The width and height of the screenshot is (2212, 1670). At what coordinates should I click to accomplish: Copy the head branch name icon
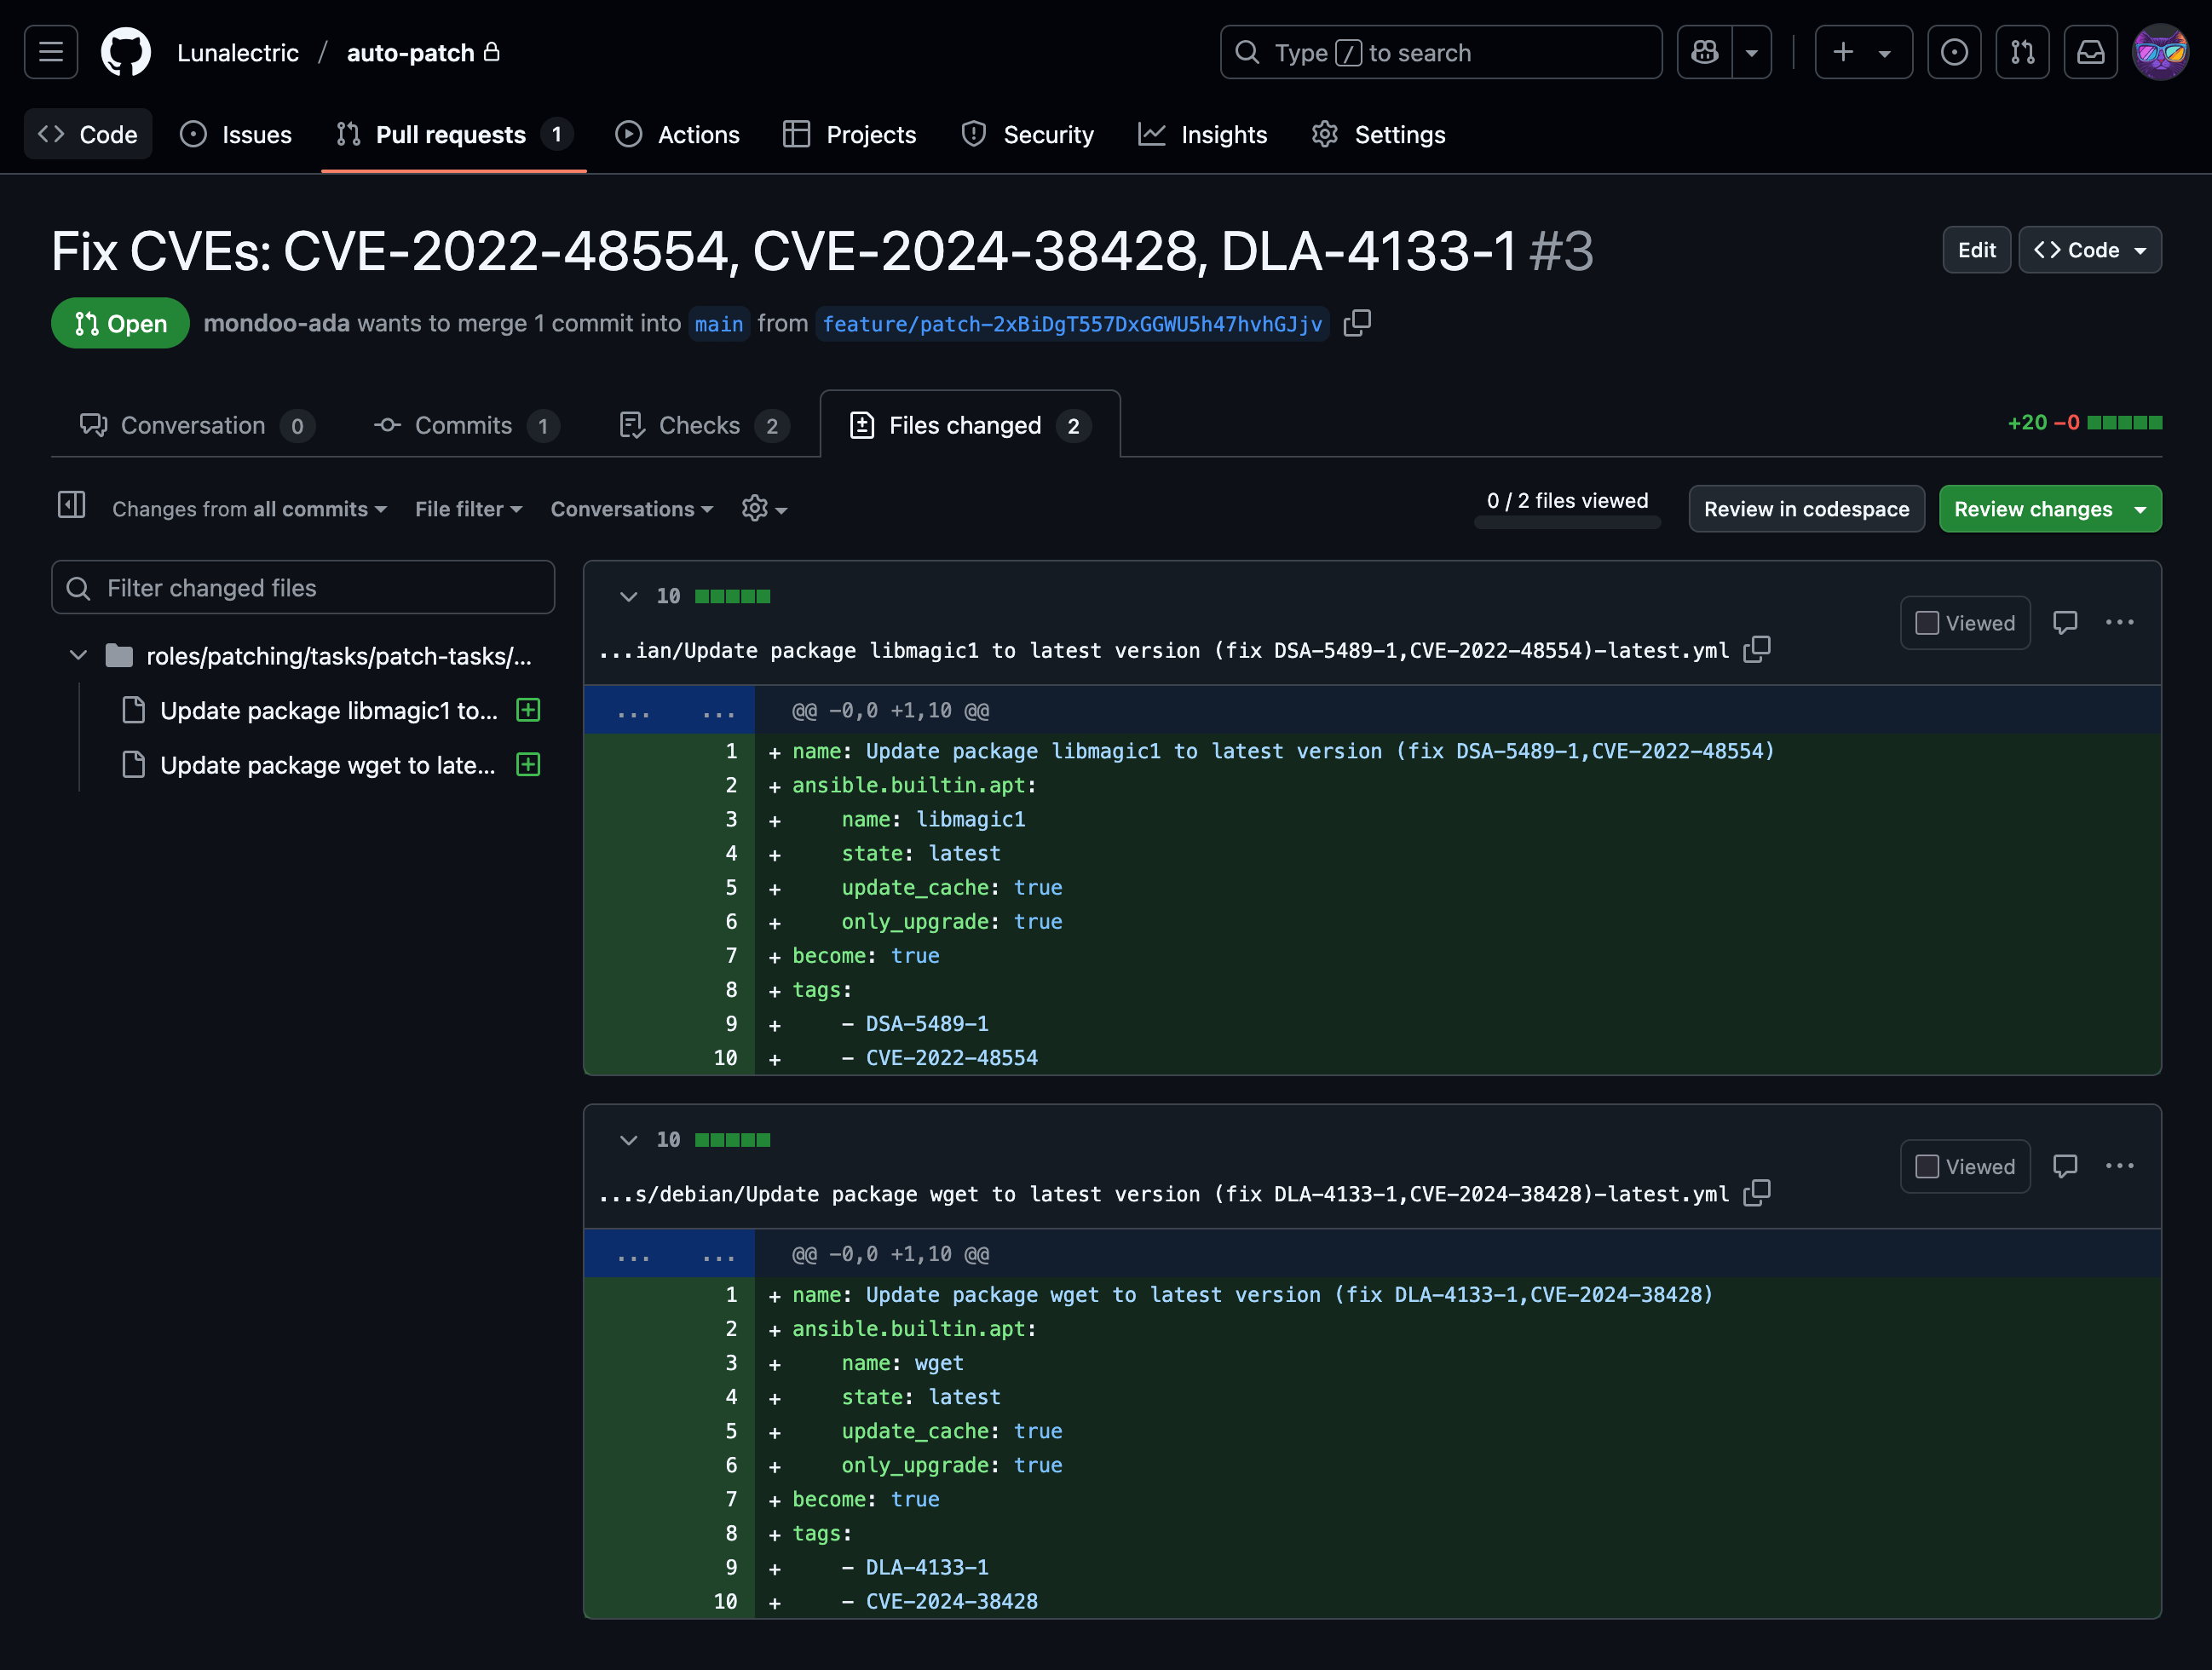click(1357, 323)
